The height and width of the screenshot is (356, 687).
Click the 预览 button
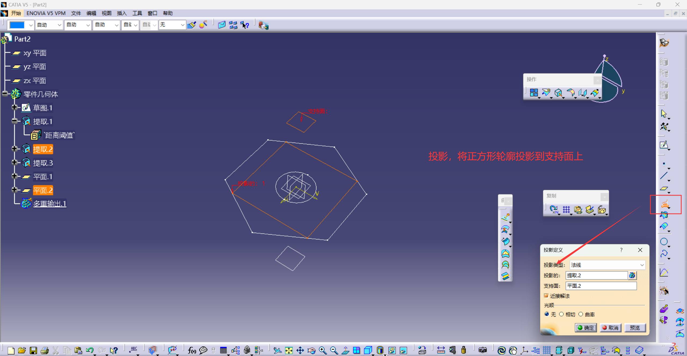[635, 328]
